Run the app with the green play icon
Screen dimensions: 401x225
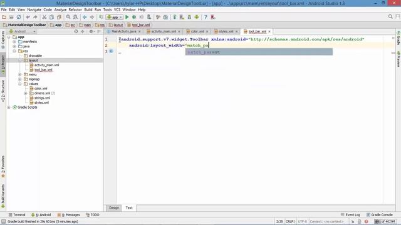pyautogui.click(x=127, y=17)
